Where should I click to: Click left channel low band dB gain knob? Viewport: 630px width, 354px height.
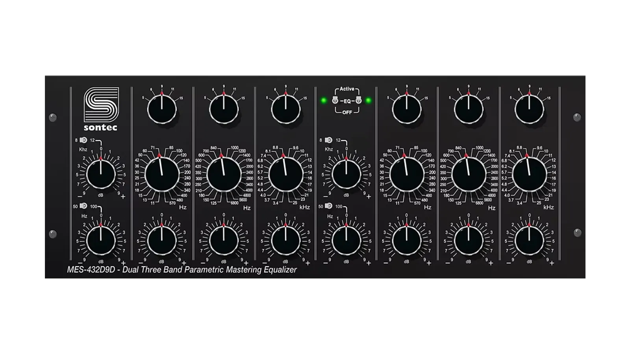click(162, 240)
